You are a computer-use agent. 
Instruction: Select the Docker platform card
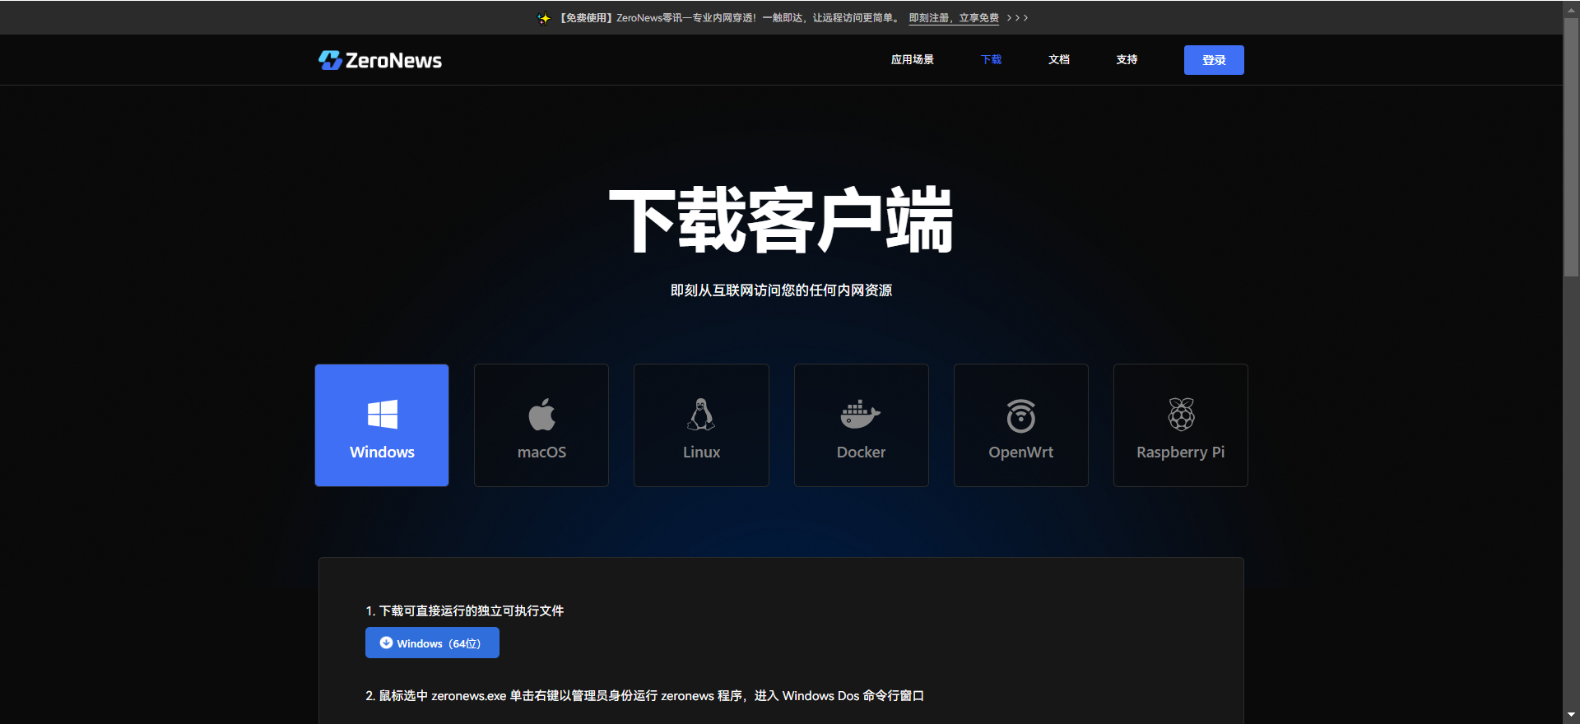pyautogui.click(x=861, y=425)
